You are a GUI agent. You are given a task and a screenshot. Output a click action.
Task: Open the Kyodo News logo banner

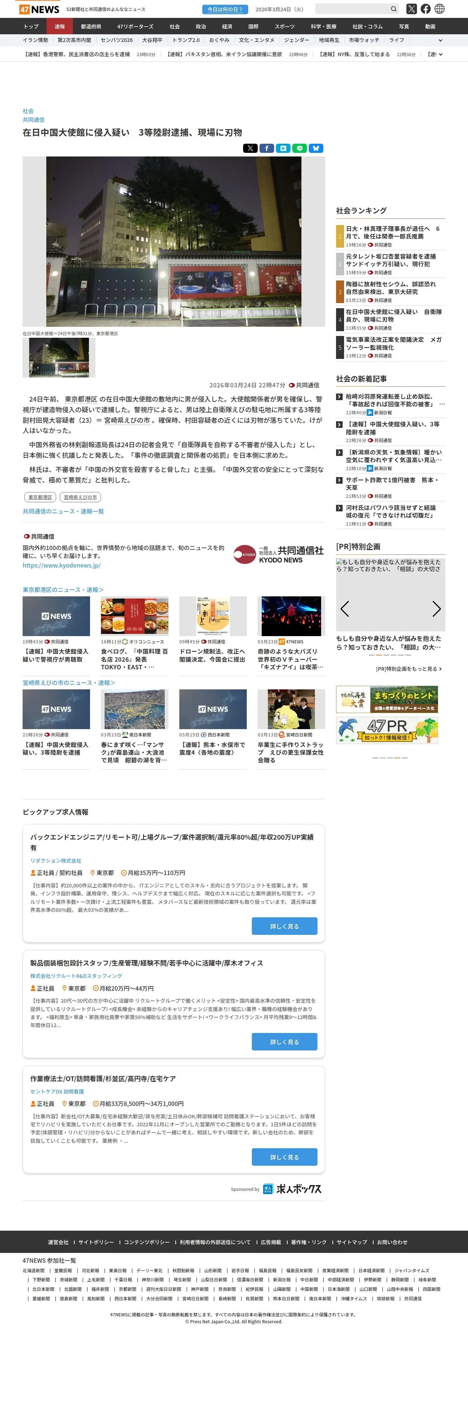coord(278,554)
